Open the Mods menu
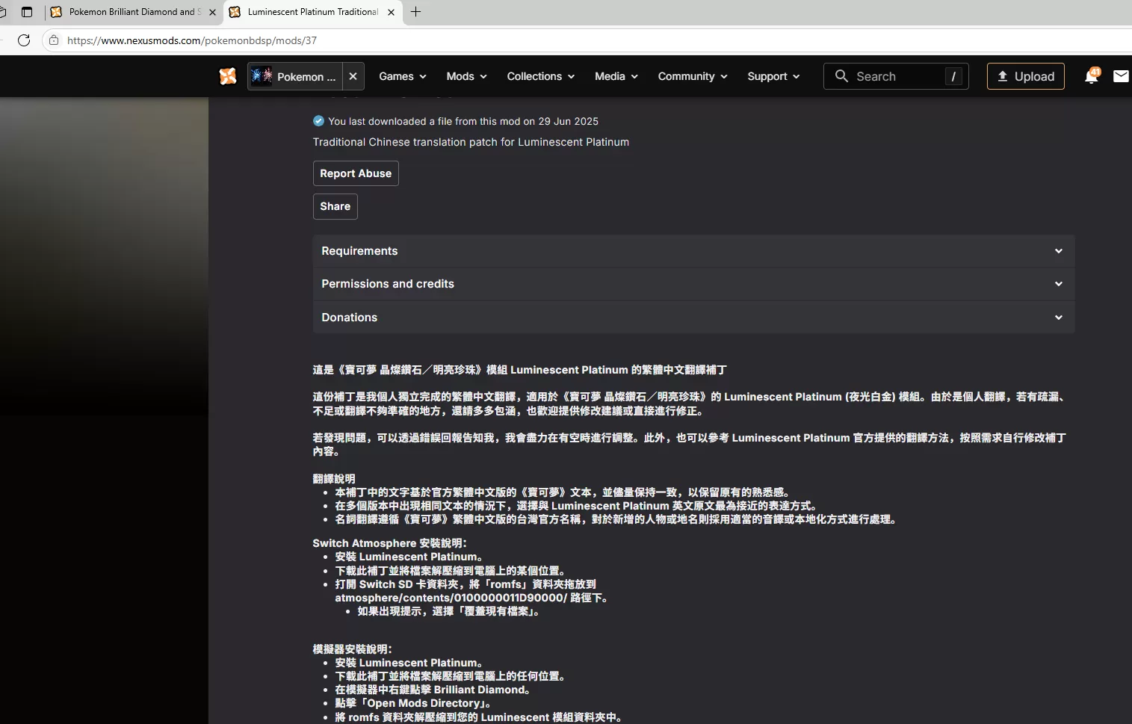 tap(467, 76)
